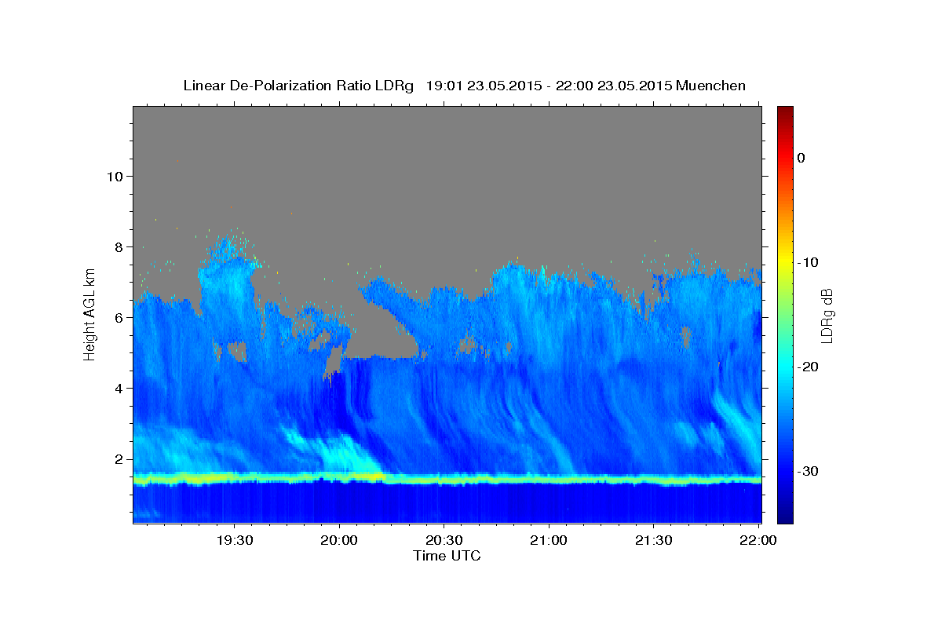Click the 'Muenchen' location in the title
This screenshot has width=942, height=628.
710,86
